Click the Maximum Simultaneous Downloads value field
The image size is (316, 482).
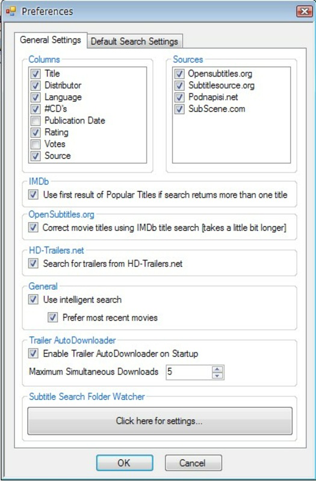click(x=189, y=372)
